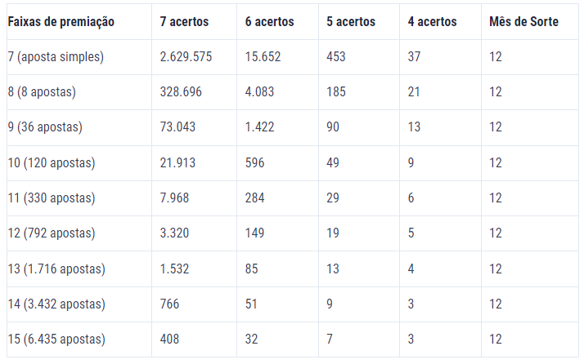Click the '14 (3.432 apostas)' row label
Screen dimensions: 584x364
pyautogui.click(x=56, y=304)
